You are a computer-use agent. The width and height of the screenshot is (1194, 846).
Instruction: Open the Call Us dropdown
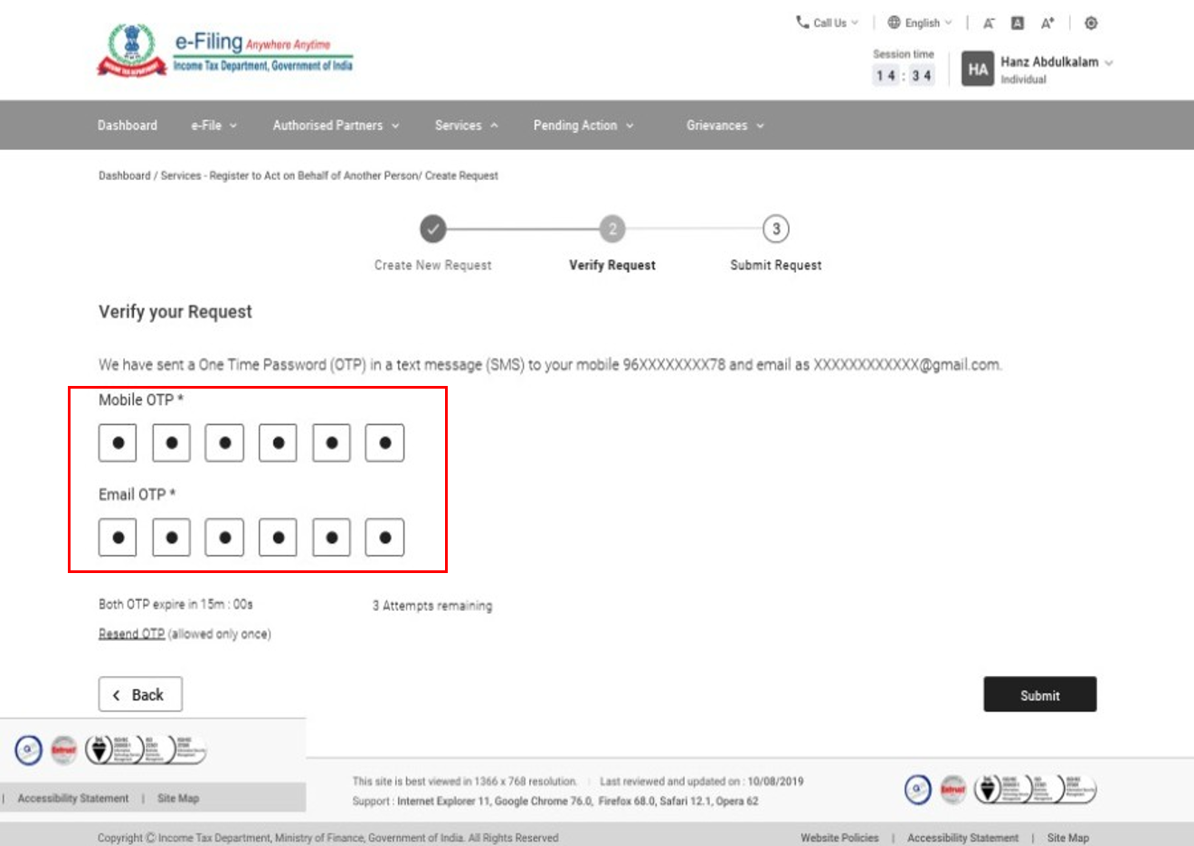coord(827,23)
